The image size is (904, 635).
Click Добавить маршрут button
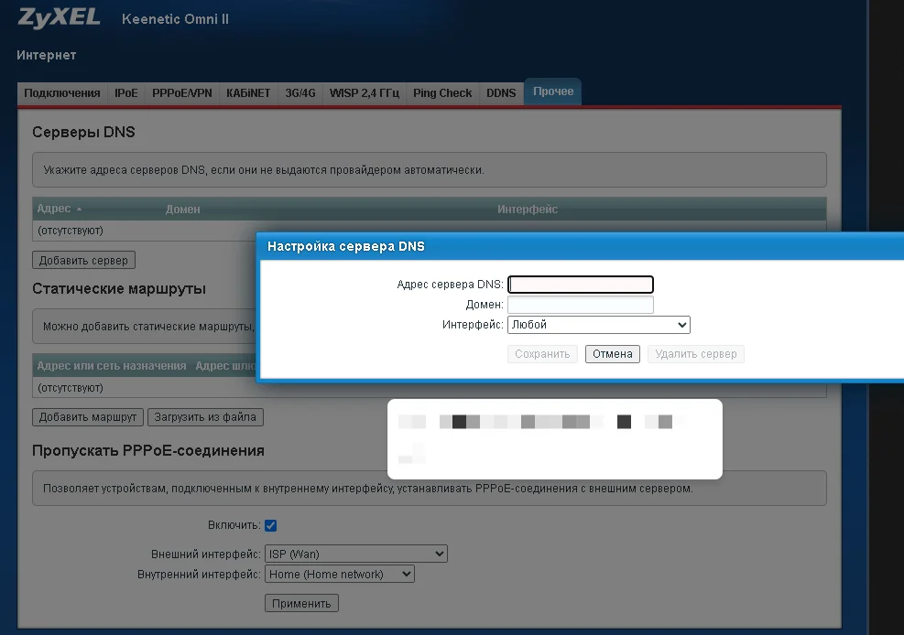88,417
